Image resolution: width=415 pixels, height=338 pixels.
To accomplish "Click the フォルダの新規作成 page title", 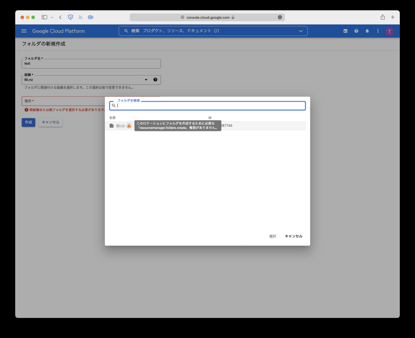I will (43, 44).
